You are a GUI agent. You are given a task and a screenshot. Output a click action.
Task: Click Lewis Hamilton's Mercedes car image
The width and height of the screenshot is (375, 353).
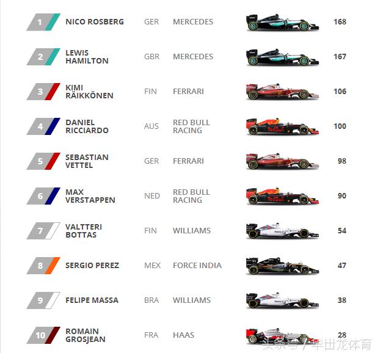[282, 57]
